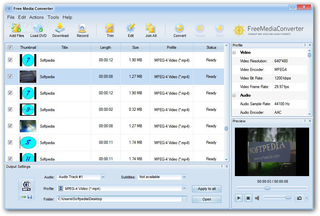The height and width of the screenshot is (216, 320).
Task: Click the save profile disk icon
Action: (x=30, y=197)
